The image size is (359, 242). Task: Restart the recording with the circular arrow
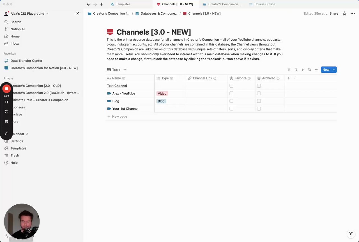pos(6,112)
